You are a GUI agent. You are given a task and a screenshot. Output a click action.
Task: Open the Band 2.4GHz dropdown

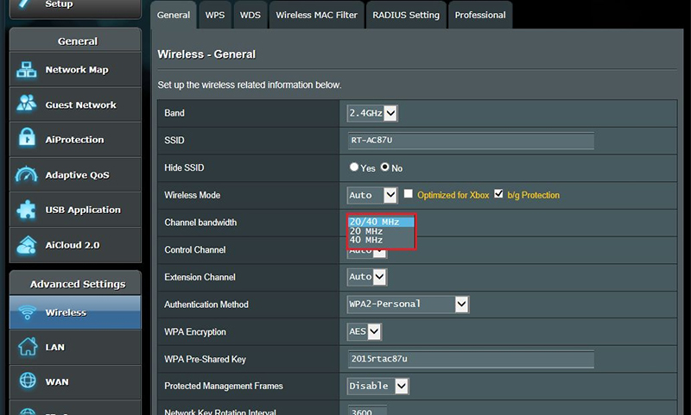click(x=372, y=113)
